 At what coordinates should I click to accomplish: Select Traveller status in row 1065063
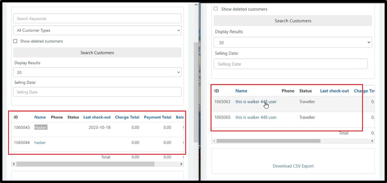coord(307,102)
